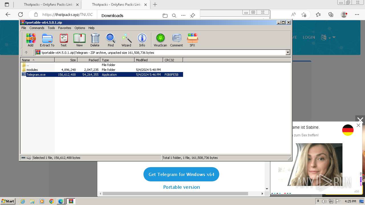Viewport: 365px width, 205px height.
Task: Open the Commands menu
Action: click(x=37, y=28)
